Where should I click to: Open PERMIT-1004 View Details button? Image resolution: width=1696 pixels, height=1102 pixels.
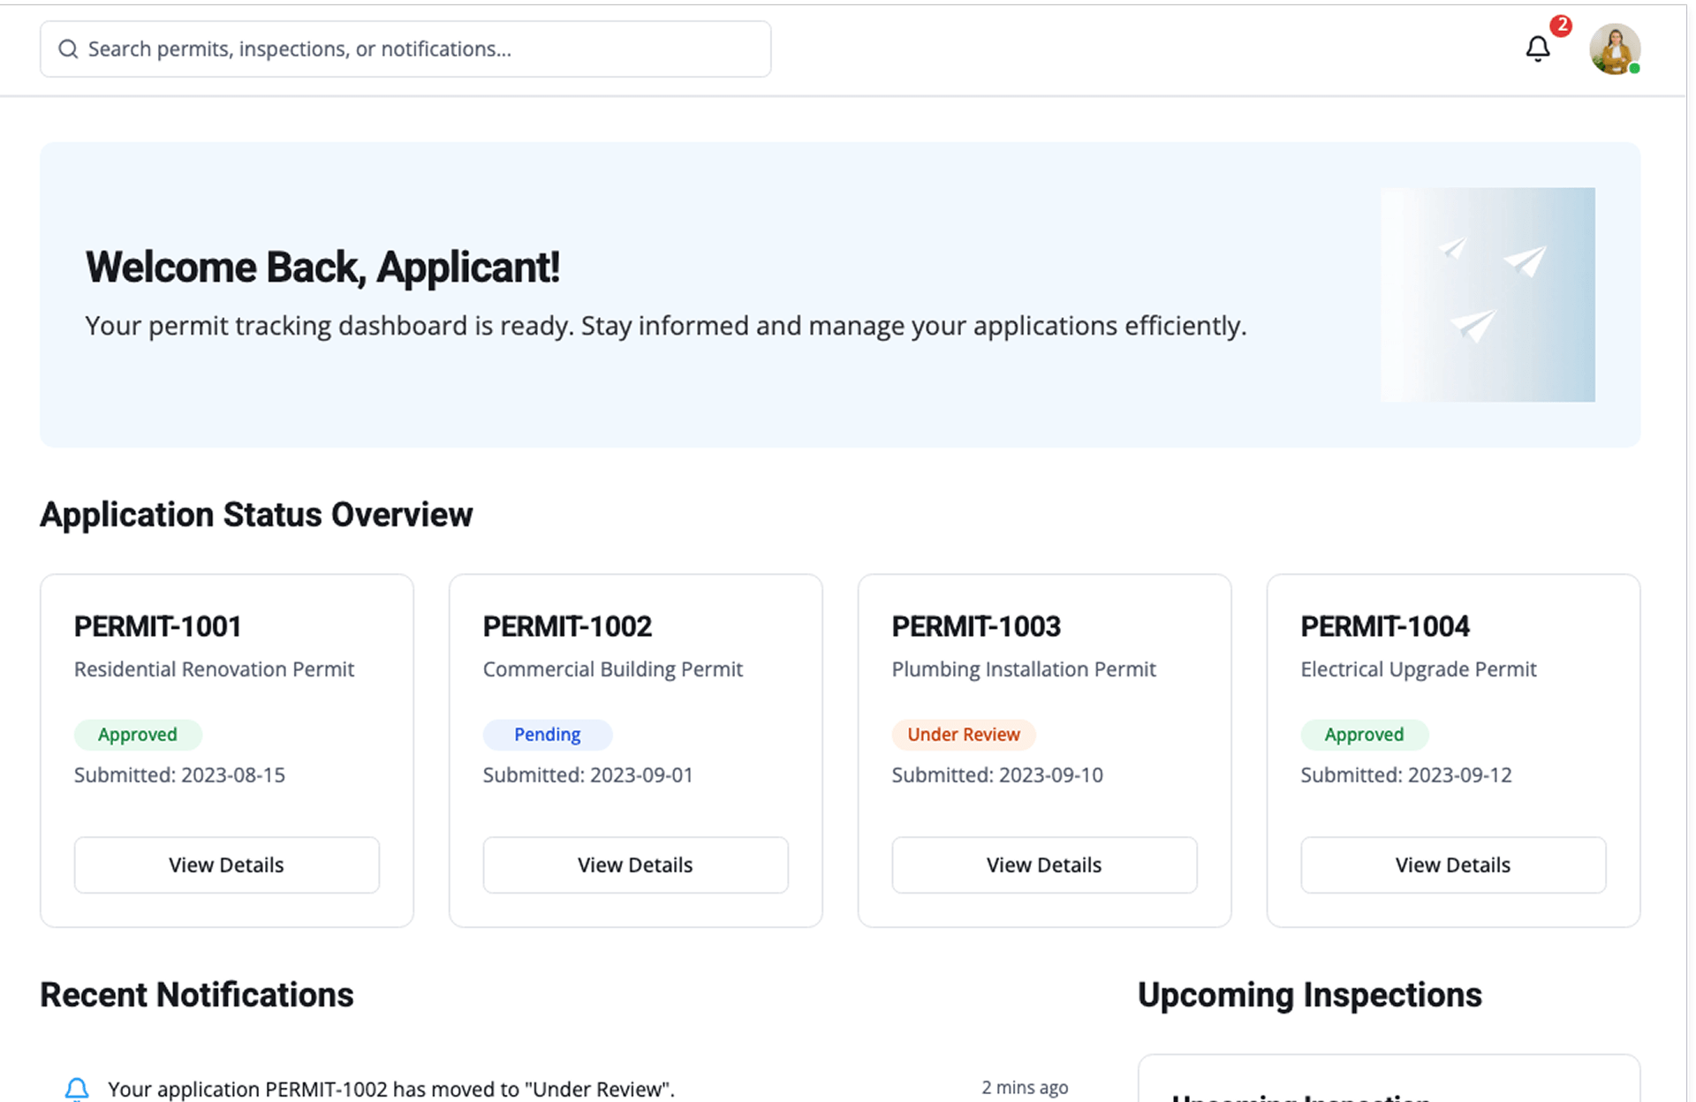point(1453,864)
